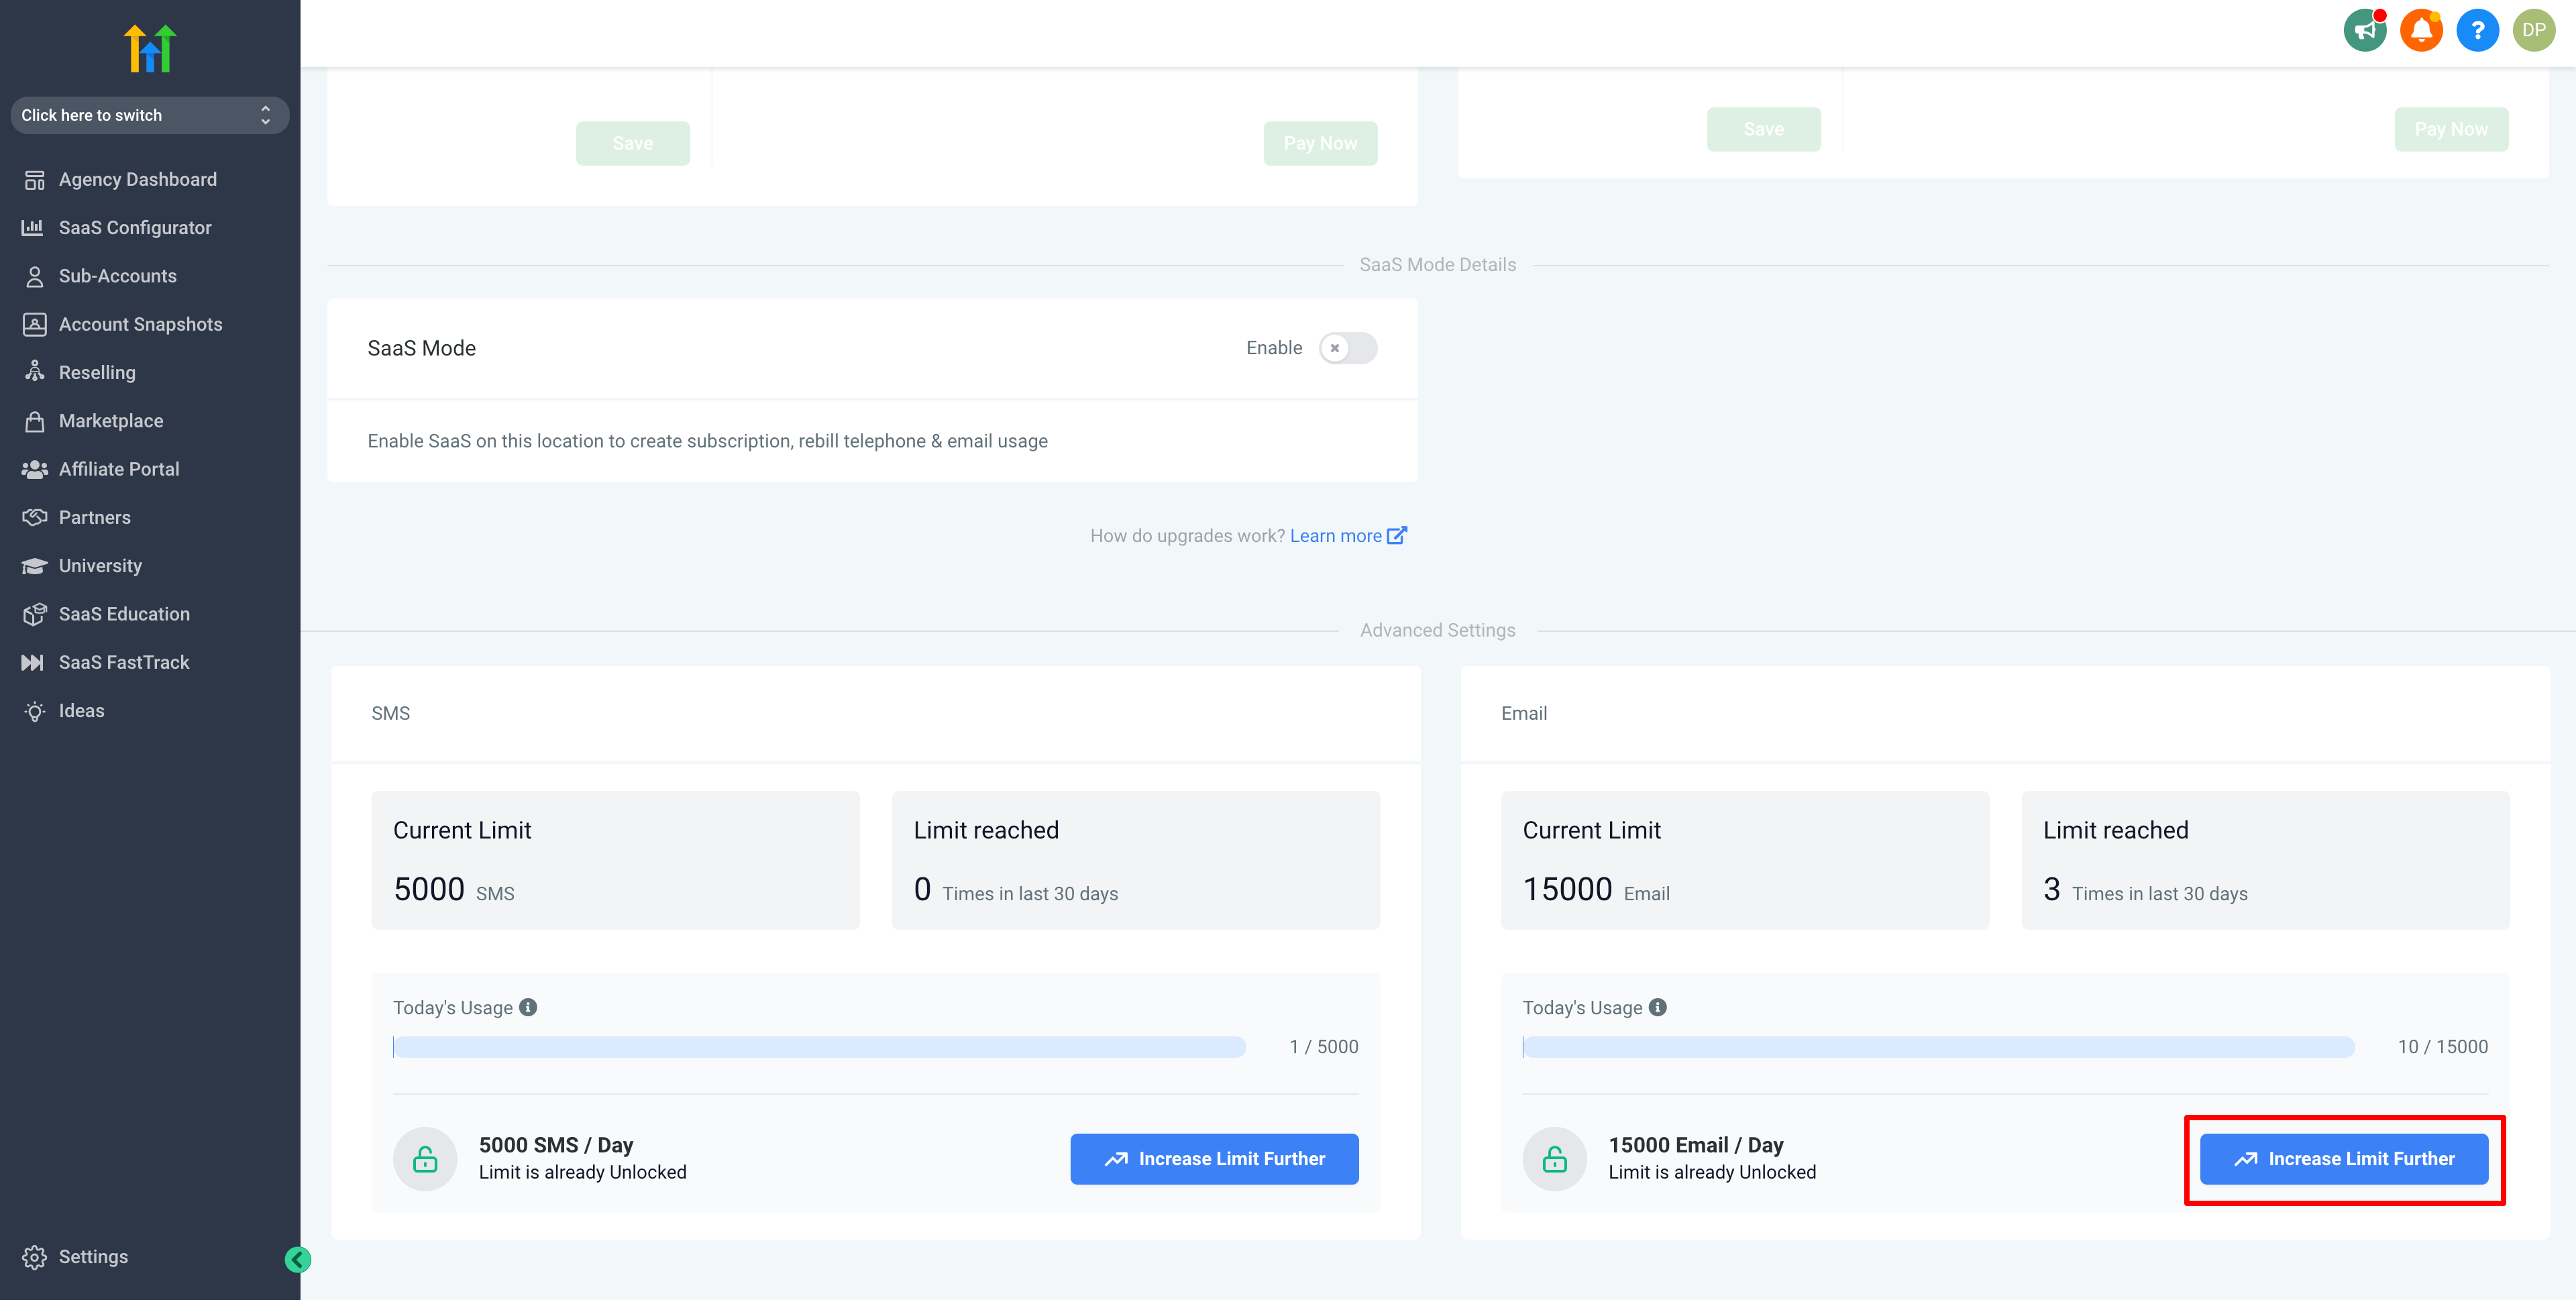Open Settings at the sidebar bottom
Viewport: 2576px width, 1300px height.
coord(92,1257)
